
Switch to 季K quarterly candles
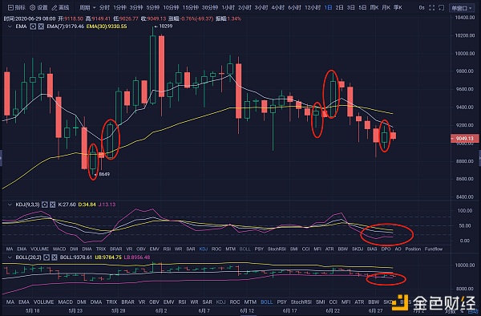pos(398,7)
